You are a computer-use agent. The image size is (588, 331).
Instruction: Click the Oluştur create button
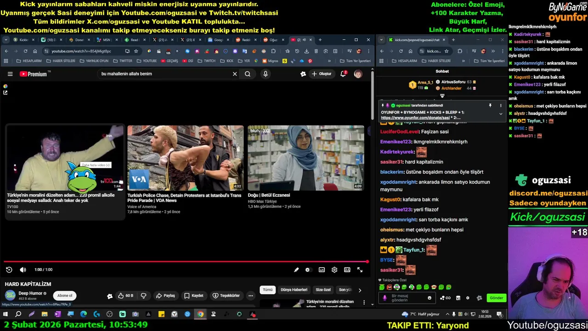(321, 74)
